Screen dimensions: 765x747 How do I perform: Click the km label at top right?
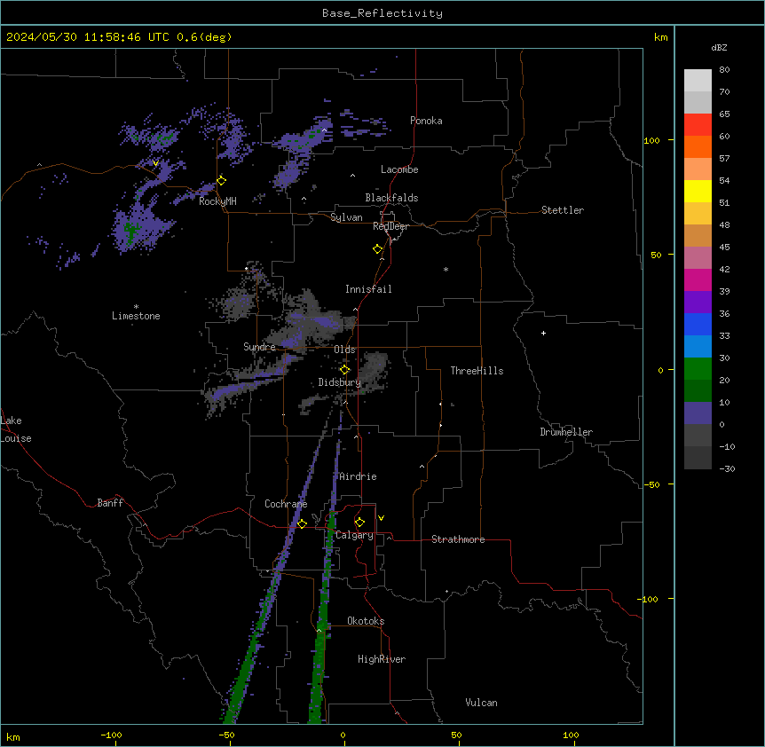(x=660, y=37)
